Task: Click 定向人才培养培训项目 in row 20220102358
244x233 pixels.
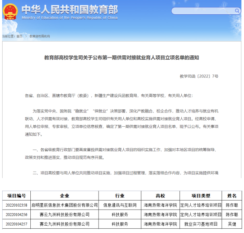Action: [201, 205]
